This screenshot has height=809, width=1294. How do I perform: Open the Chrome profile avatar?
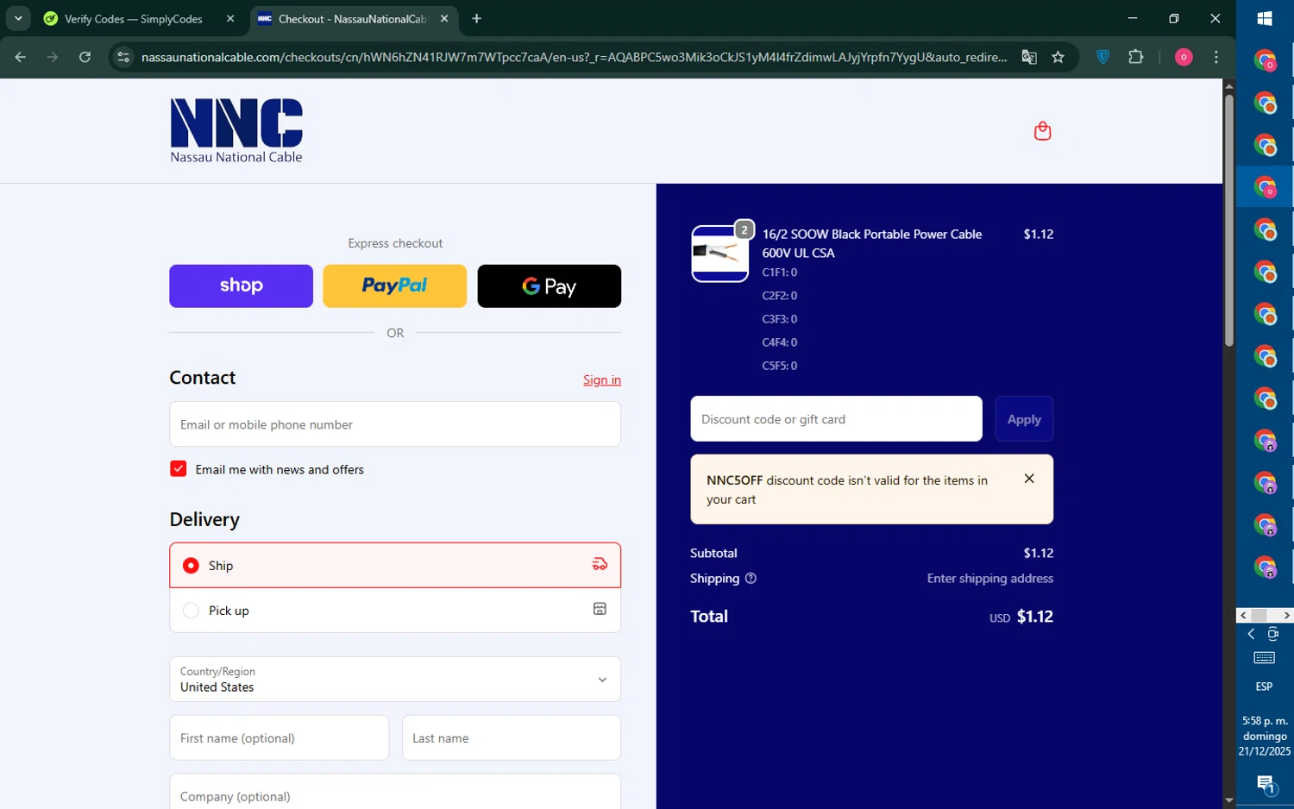(x=1184, y=57)
